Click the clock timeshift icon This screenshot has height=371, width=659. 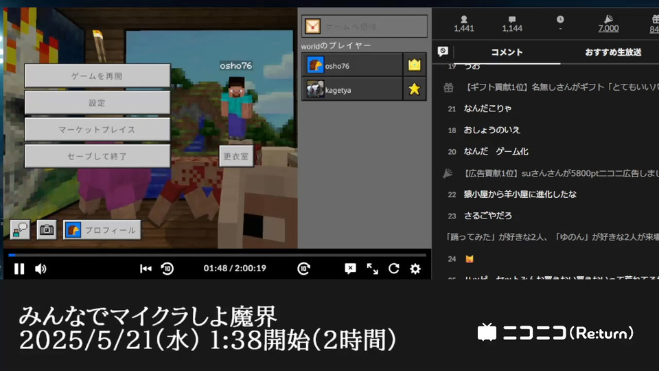[560, 20]
